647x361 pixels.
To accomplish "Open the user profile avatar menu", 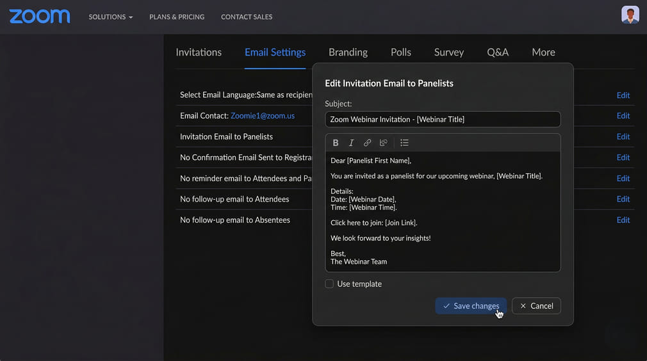I will pos(630,15).
